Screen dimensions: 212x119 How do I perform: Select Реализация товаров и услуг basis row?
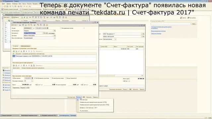click(54, 56)
